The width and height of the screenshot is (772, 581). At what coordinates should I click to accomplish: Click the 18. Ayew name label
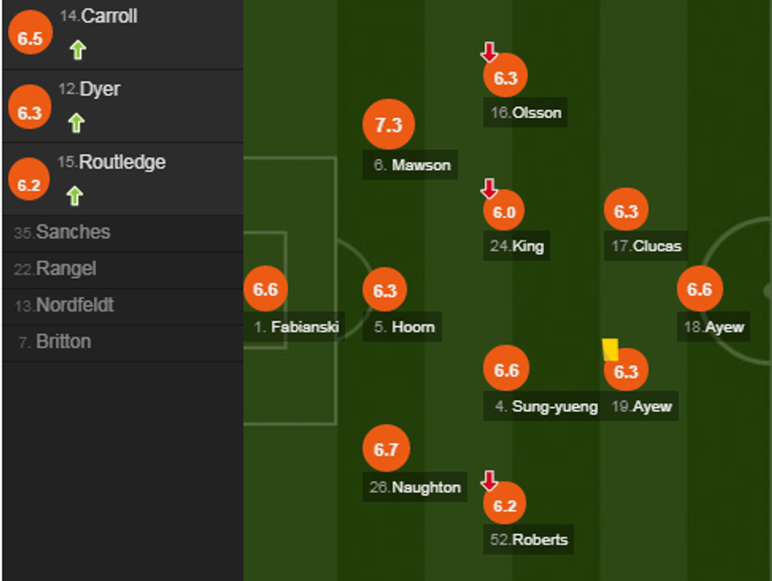714,328
